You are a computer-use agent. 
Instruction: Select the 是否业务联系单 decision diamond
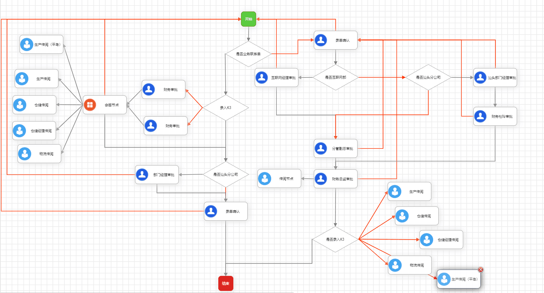coord(248,54)
